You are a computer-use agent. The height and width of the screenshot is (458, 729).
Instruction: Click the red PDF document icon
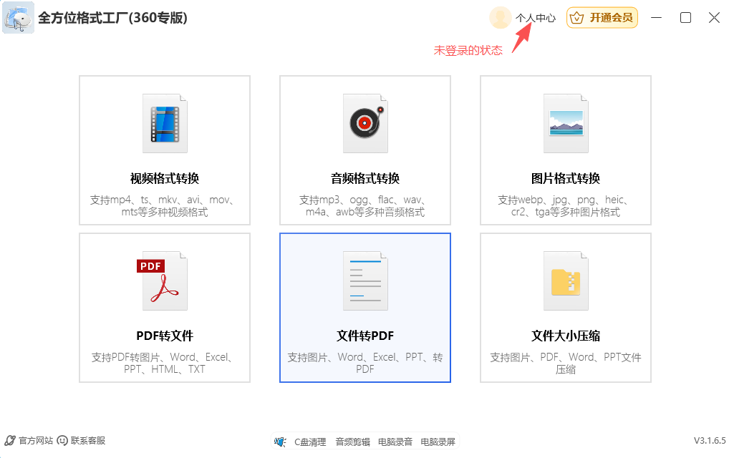(x=164, y=281)
